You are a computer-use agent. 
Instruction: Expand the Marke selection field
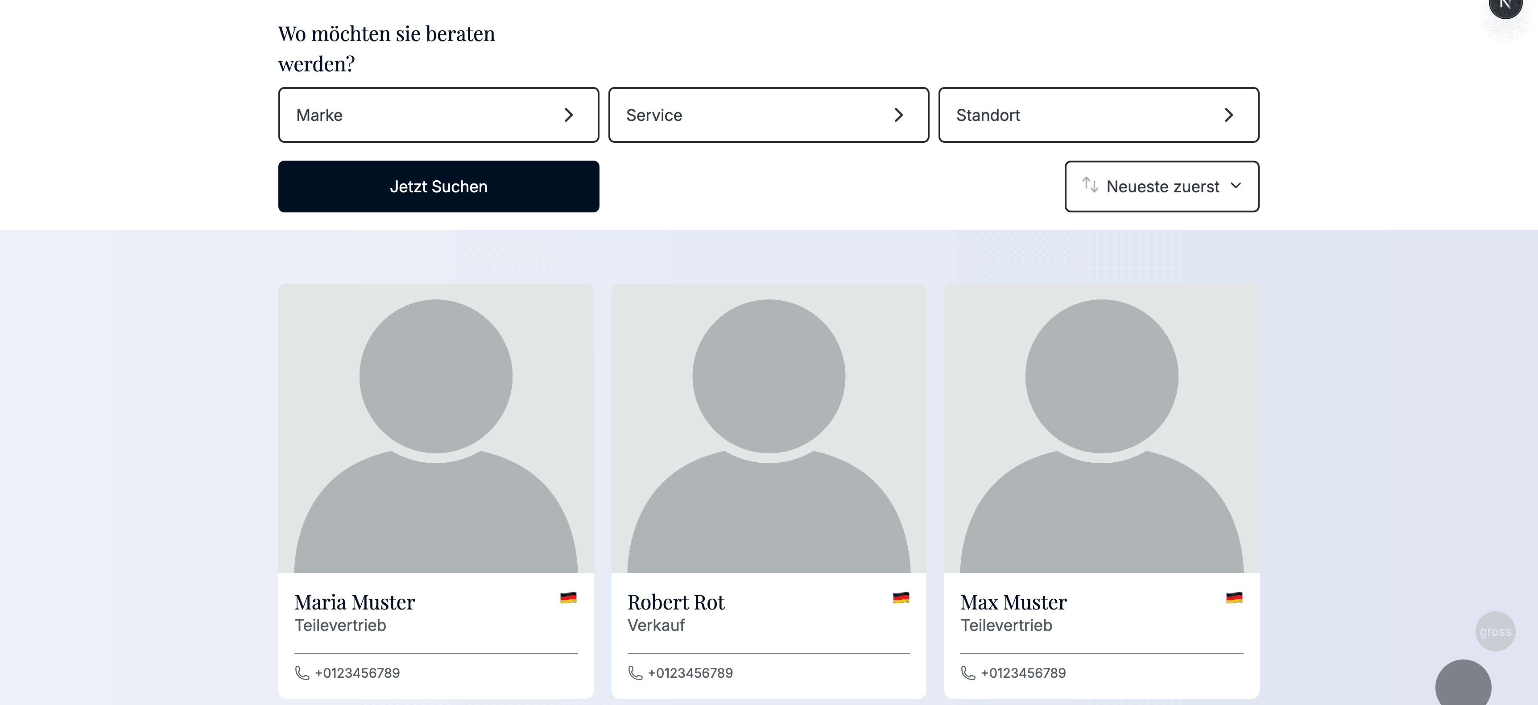[438, 115]
